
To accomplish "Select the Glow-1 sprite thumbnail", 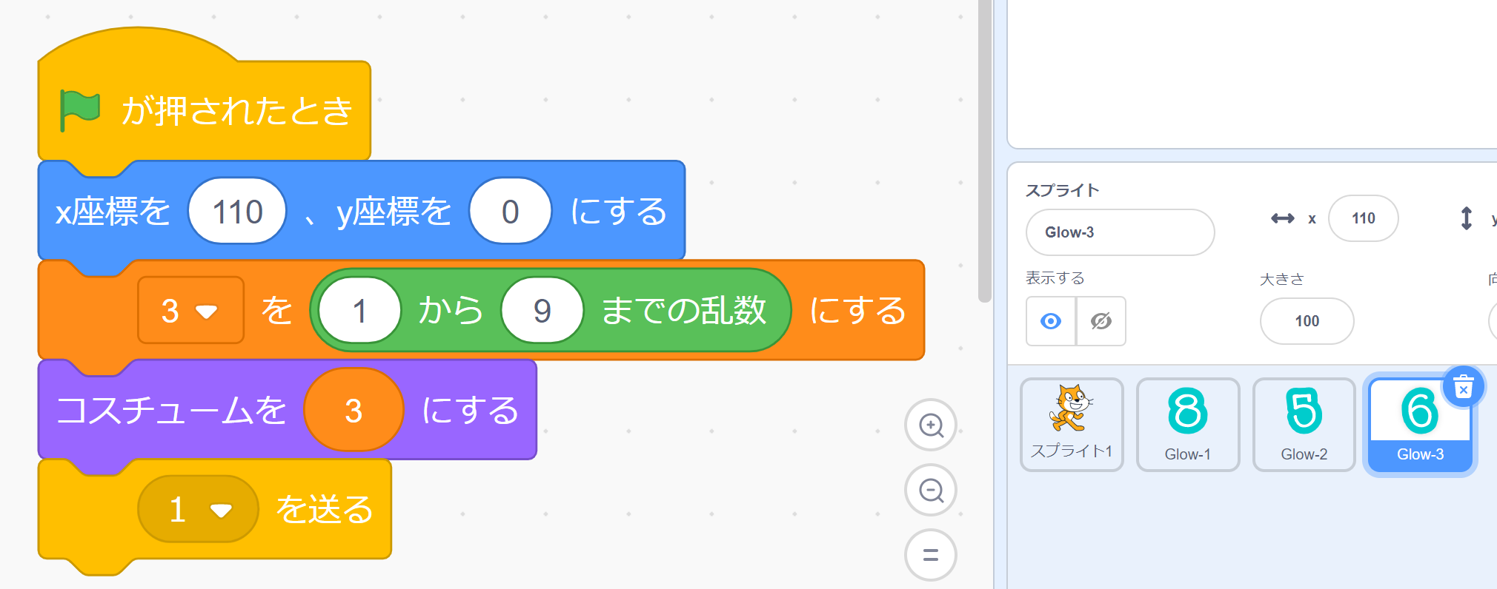I will (x=1188, y=424).
